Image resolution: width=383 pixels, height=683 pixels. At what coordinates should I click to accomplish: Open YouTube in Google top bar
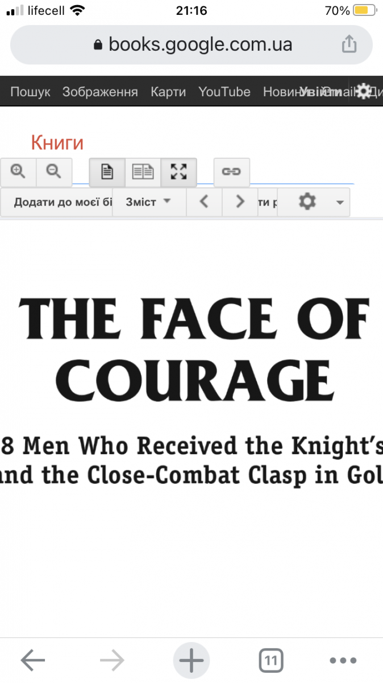(x=224, y=92)
